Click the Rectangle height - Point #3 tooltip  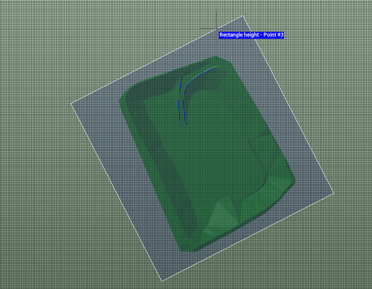coord(251,36)
